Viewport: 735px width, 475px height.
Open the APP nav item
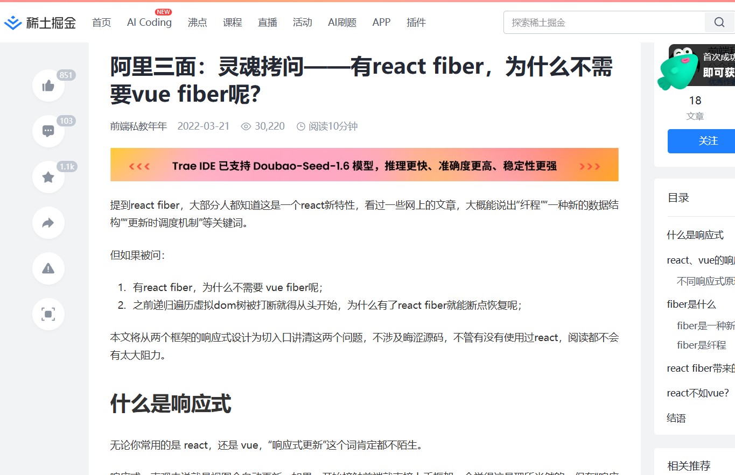tap(381, 23)
